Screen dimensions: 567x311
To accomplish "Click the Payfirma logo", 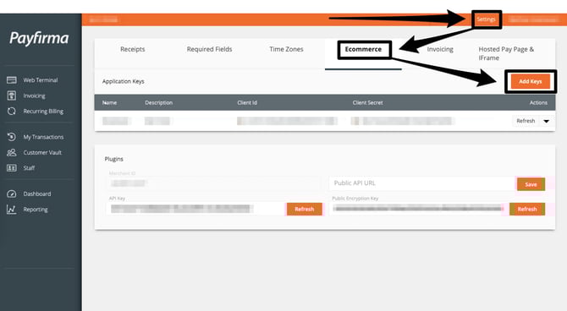I will tap(39, 38).
